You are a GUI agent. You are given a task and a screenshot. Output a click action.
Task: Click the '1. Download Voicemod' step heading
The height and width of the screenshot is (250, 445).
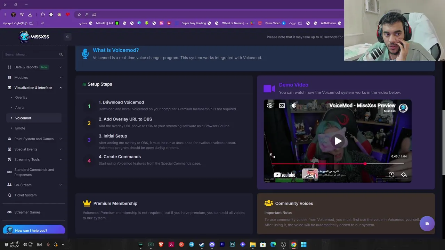[x=121, y=102]
